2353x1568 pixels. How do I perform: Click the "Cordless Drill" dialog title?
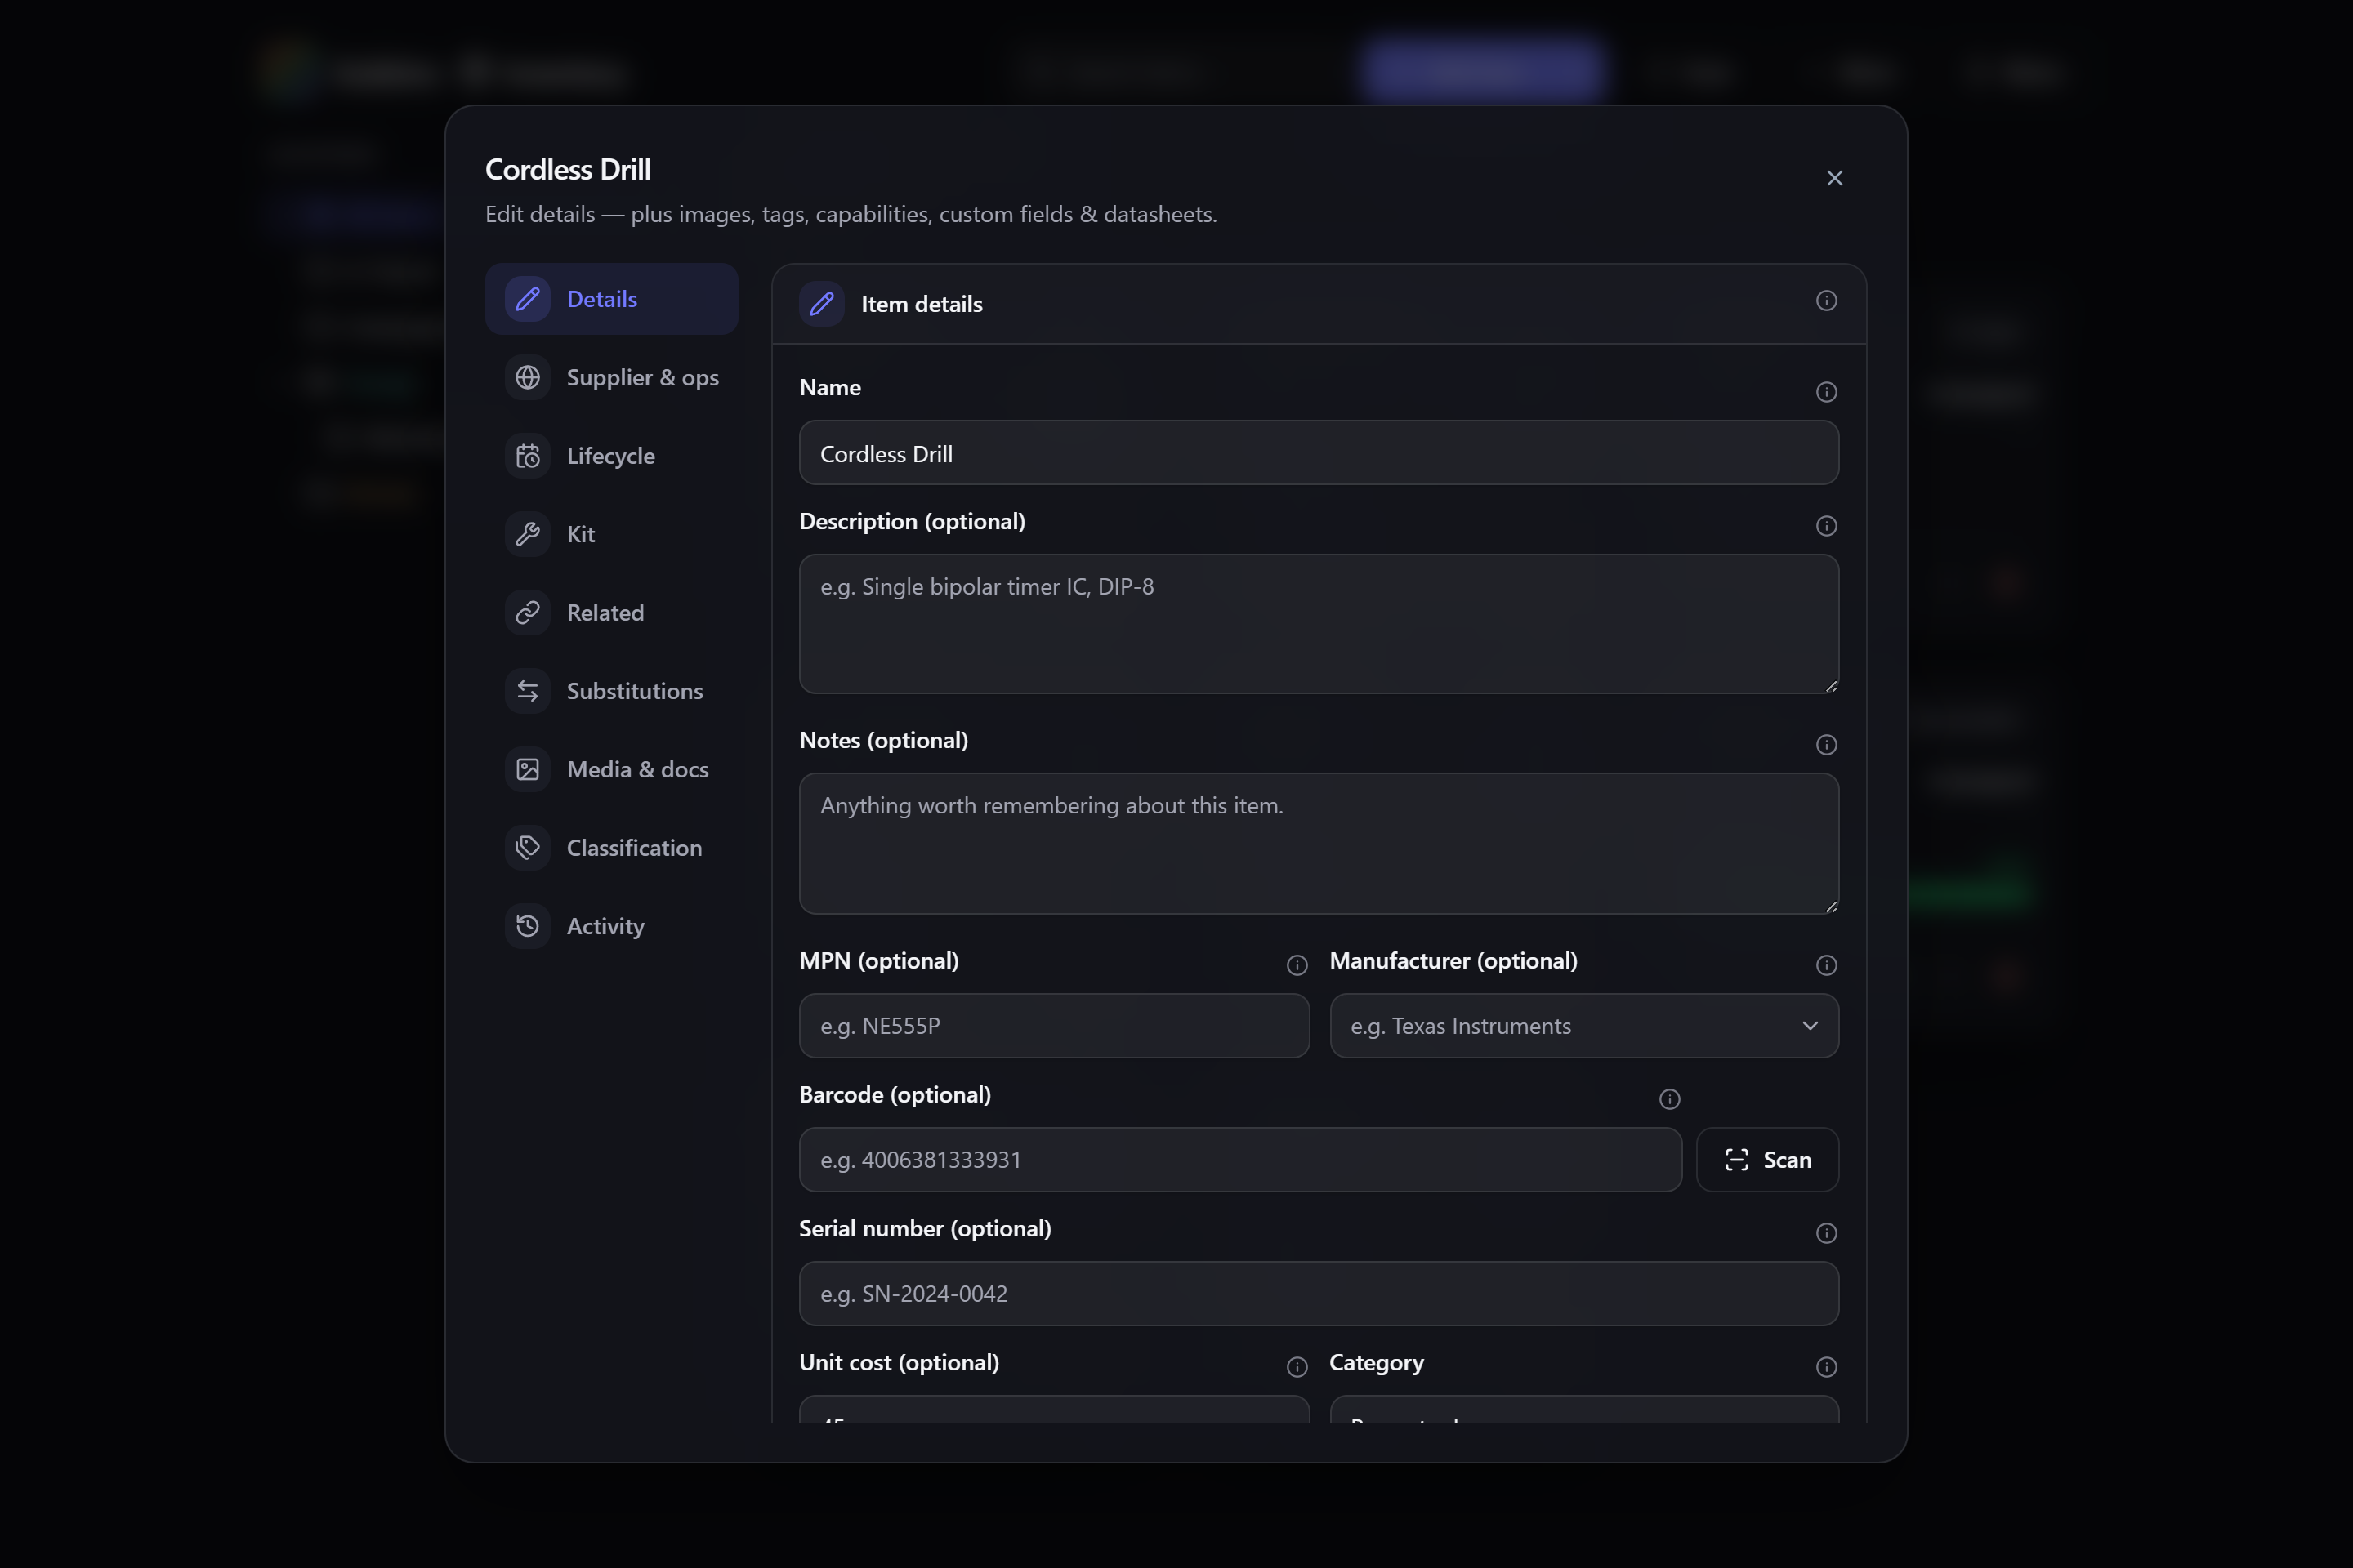567,170
